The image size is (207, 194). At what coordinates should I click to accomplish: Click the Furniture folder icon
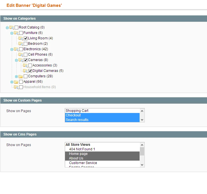tap(16, 33)
